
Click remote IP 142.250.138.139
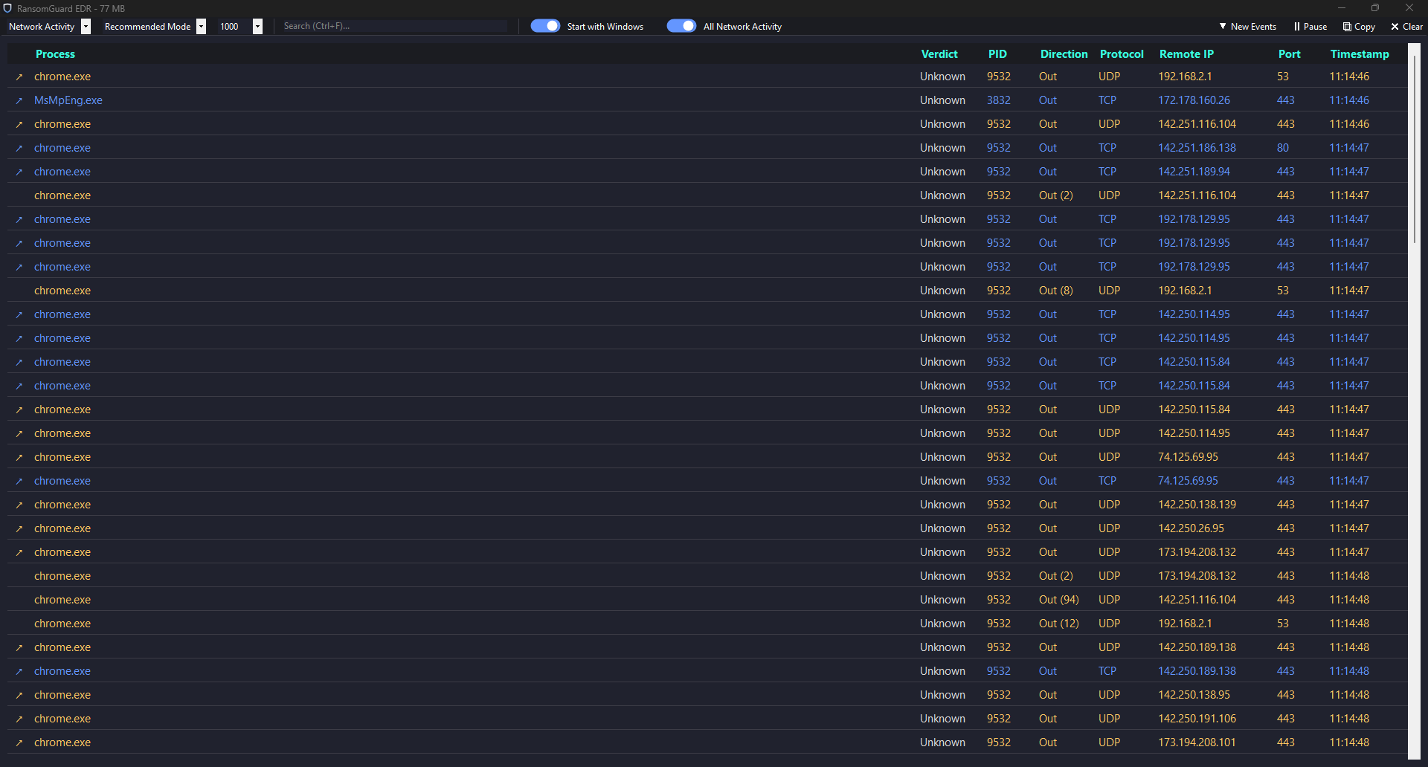pyautogui.click(x=1197, y=505)
